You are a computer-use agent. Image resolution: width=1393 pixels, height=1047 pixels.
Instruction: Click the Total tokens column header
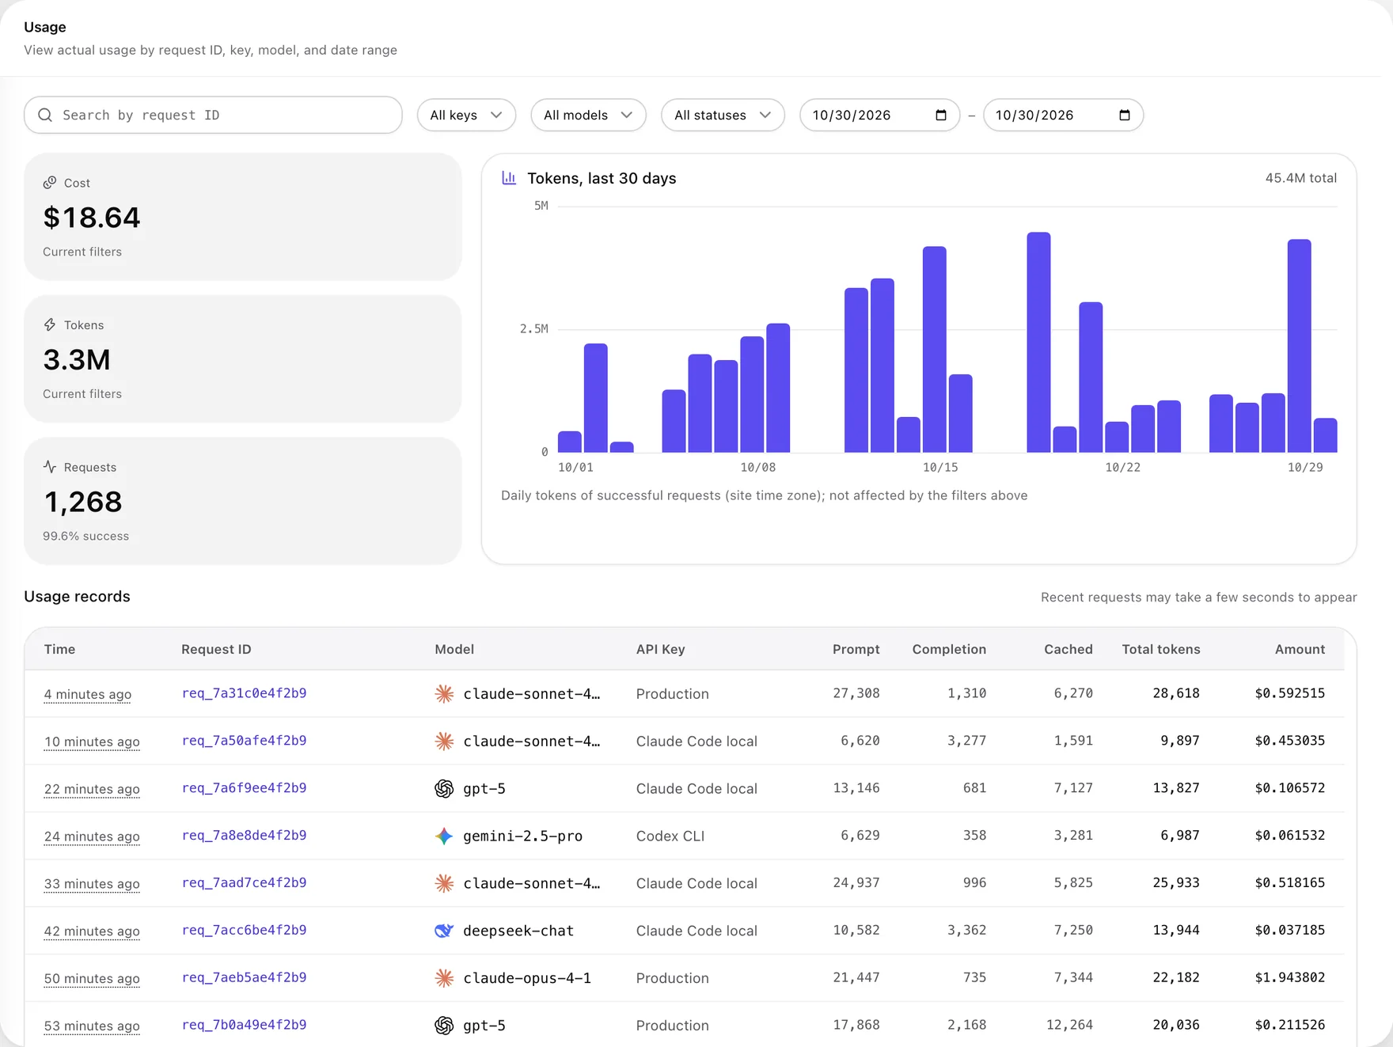pos(1161,649)
